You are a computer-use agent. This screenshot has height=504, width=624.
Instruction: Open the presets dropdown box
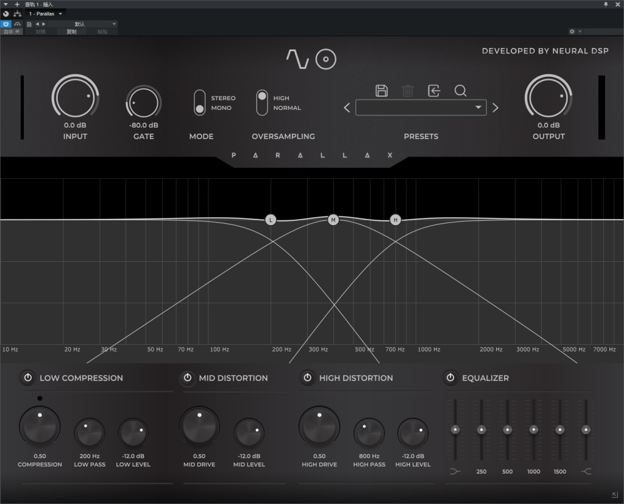click(420, 107)
